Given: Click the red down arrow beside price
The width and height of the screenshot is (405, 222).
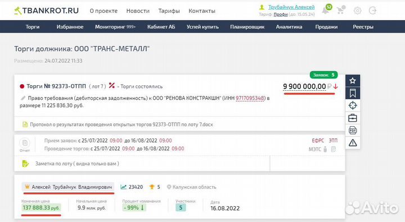Looking at the screenshot, I should pyautogui.click(x=335, y=86).
